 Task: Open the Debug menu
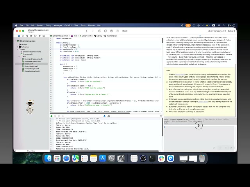coord(48,25)
